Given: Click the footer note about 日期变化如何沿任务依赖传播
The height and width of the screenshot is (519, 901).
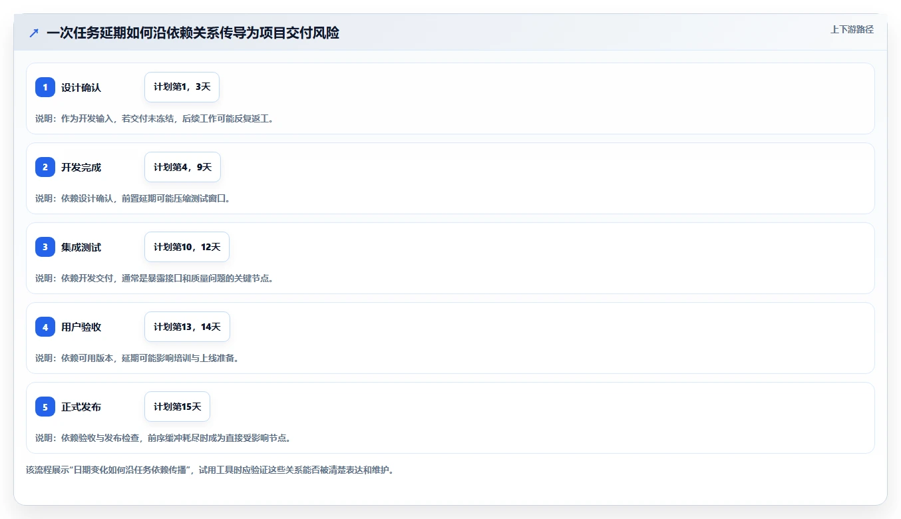Looking at the screenshot, I should point(210,470).
